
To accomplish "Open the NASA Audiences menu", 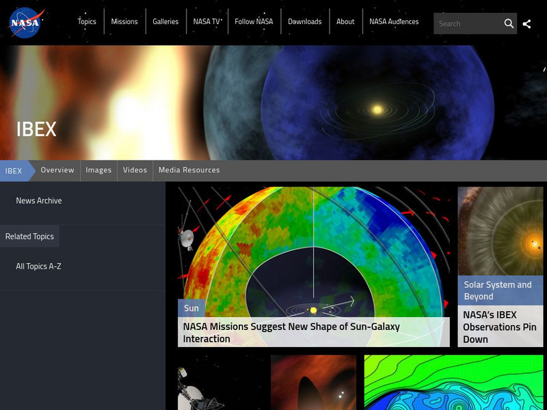I will [x=394, y=21].
